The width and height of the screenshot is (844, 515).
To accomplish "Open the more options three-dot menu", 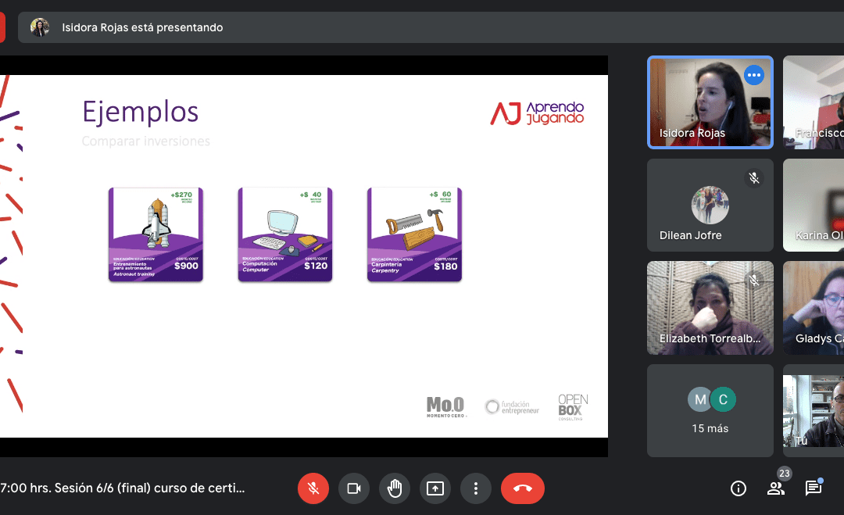I will (476, 488).
